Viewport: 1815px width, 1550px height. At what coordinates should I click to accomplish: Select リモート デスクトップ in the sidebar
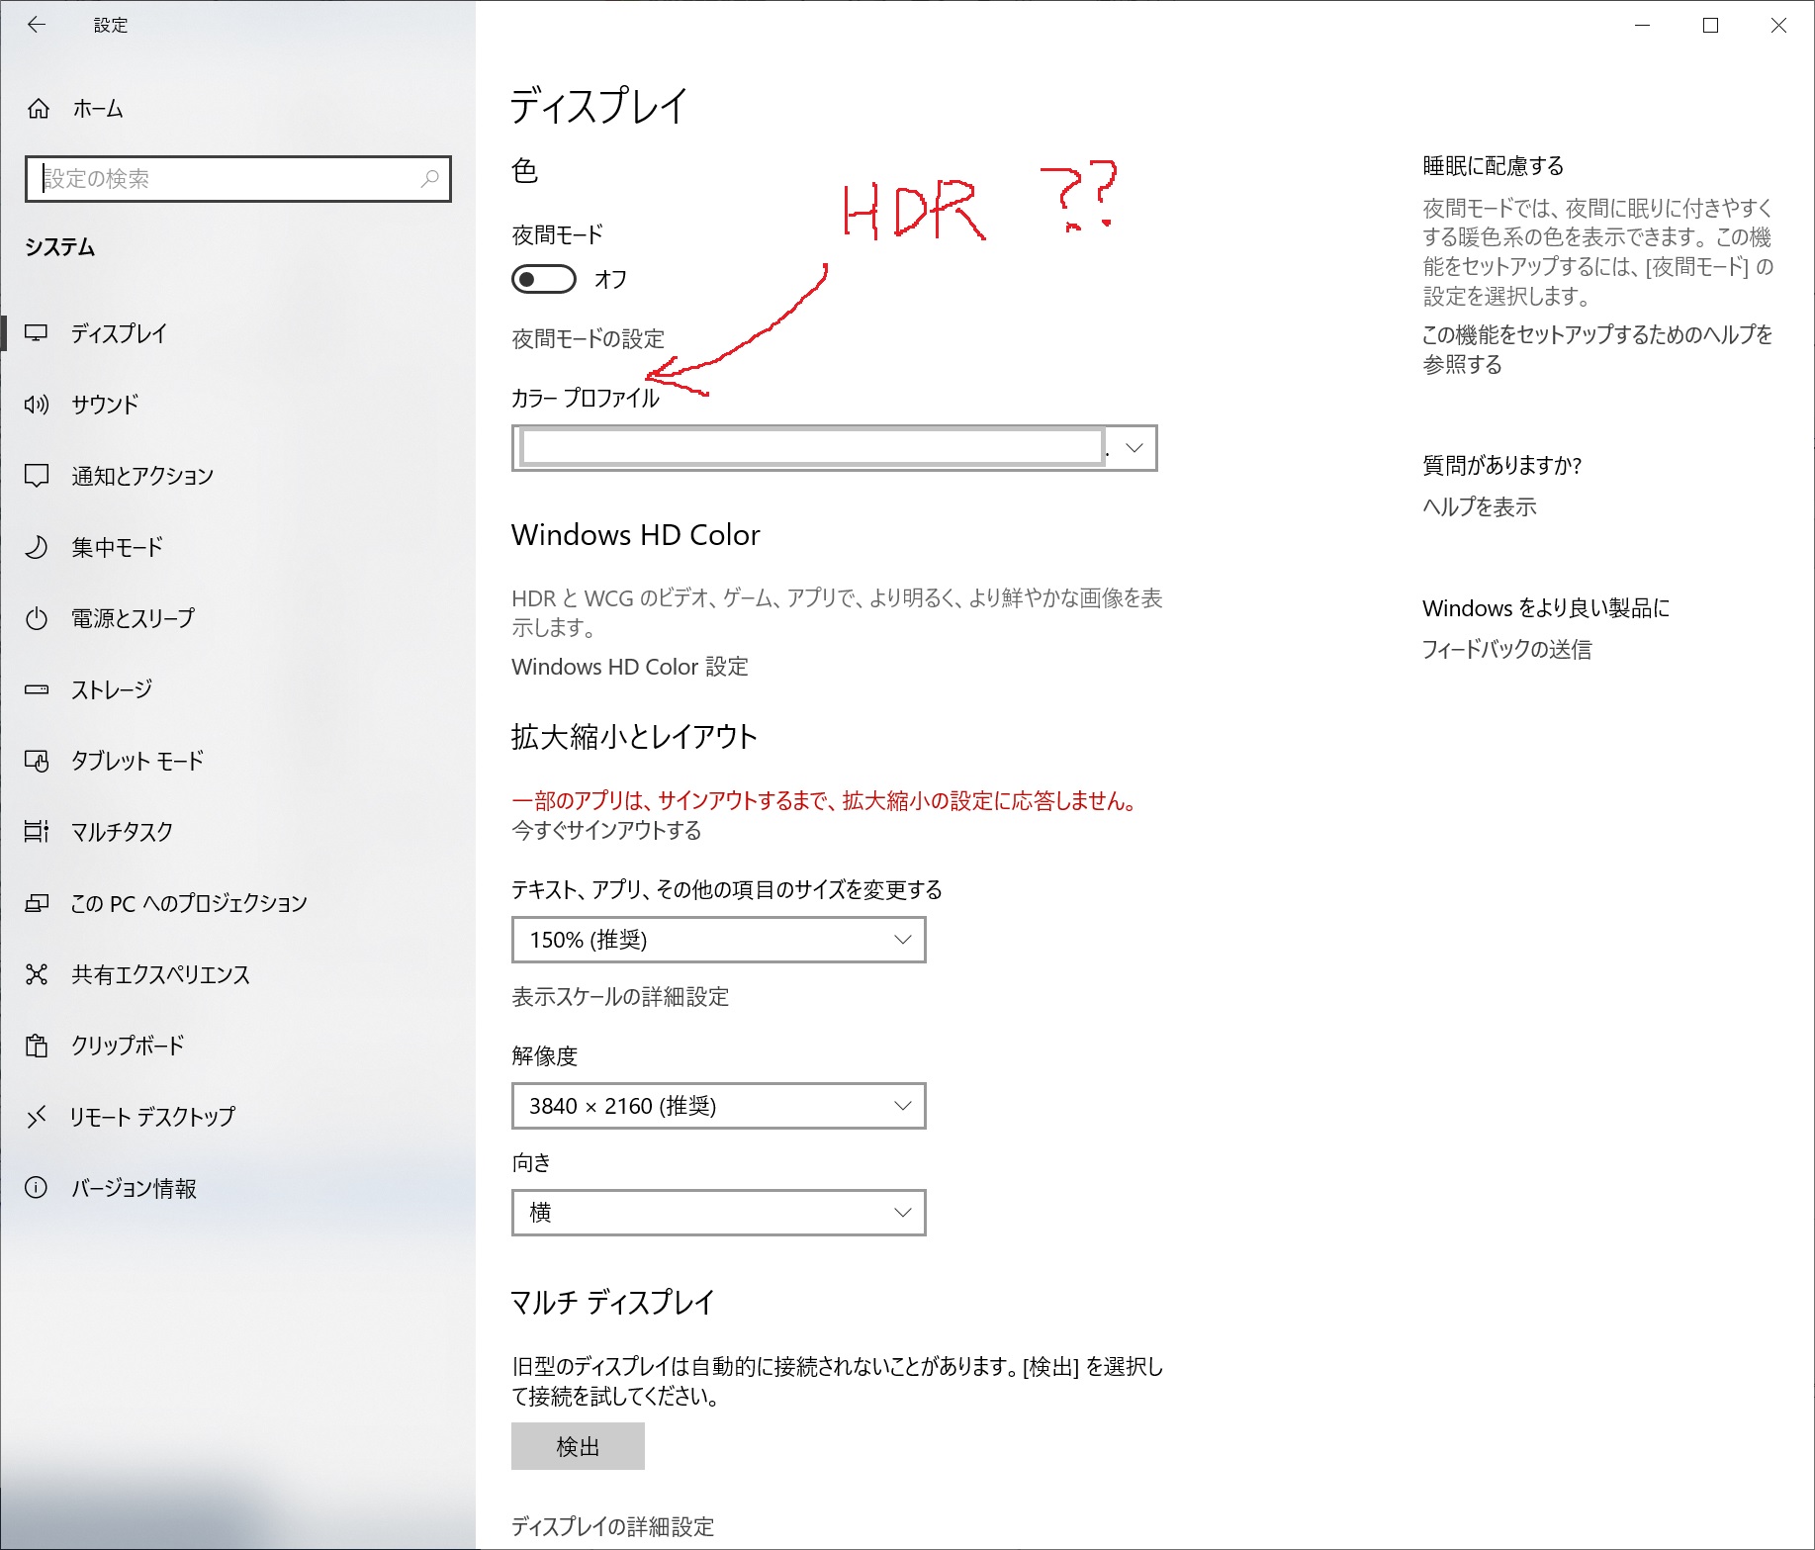[x=237, y=1117]
